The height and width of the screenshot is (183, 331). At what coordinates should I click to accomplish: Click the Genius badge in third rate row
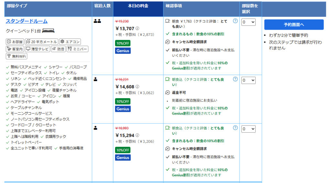(x=123, y=158)
